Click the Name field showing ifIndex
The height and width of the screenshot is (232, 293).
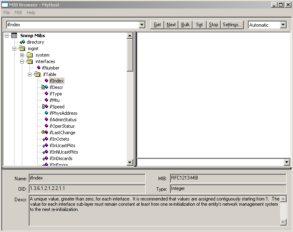click(87, 178)
